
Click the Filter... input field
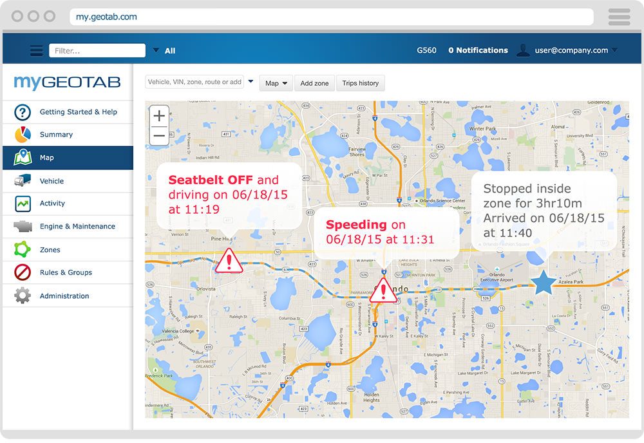[x=97, y=50]
